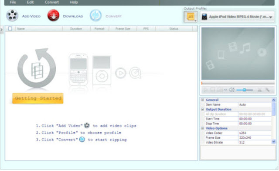Click the Frame Size column header
This screenshot has width=279, height=171.
point(123,29)
